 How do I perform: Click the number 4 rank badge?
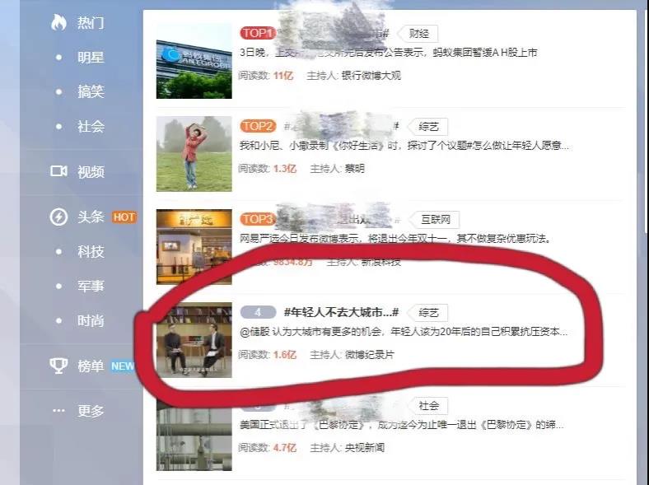click(258, 312)
